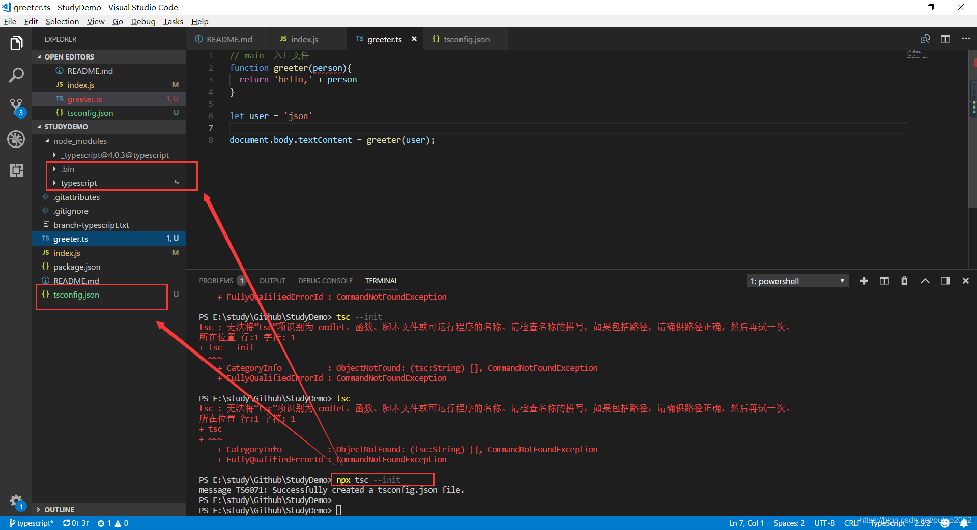This screenshot has height=530, width=977.
Task: Open tsconfig.json in STUDYDEMO tree
Action: tap(109, 295)
